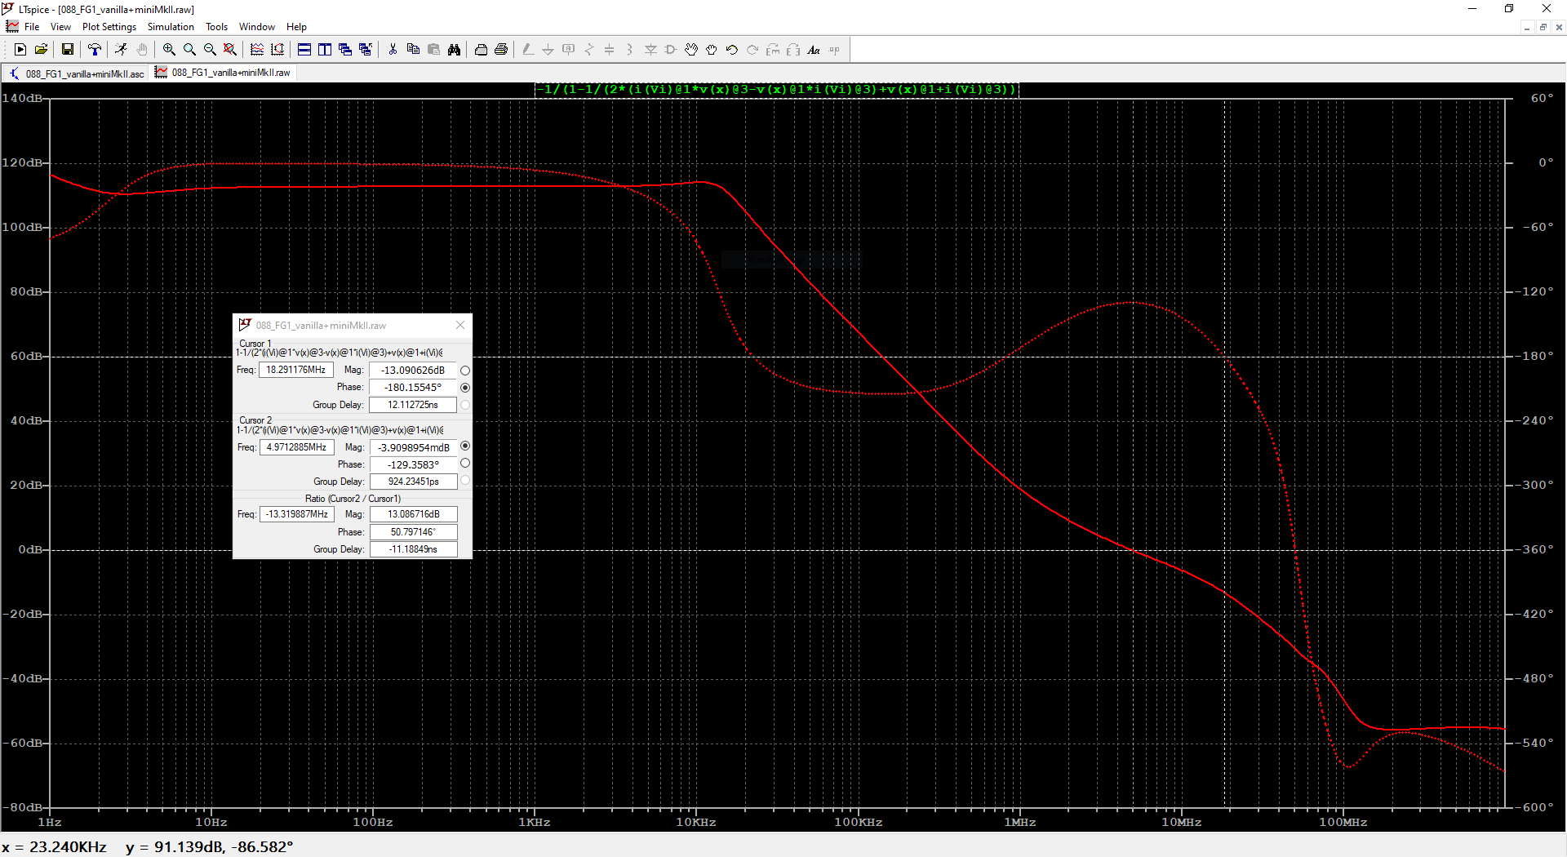Tile windows horizontally icon
The image size is (1567, 857).
[x=304, y=50]
